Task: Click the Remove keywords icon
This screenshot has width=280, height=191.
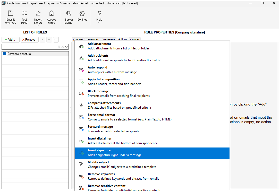Action: click(x=81, y=176)
